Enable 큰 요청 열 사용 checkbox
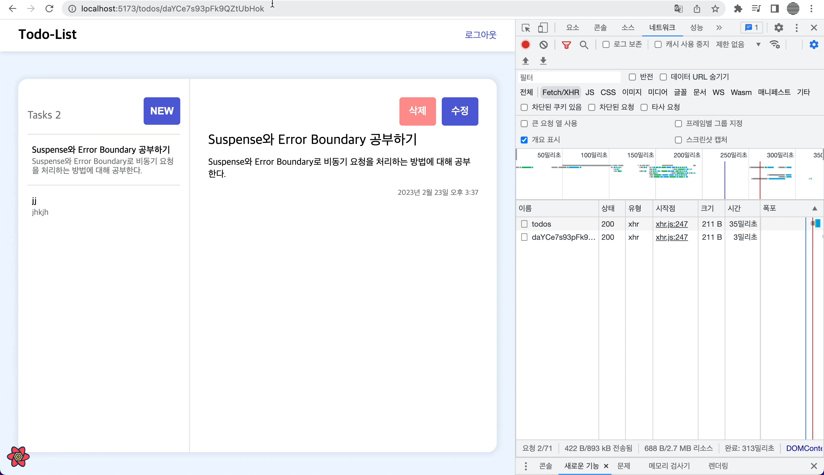Viewport: 824px width, 475px height. point(524,124)
